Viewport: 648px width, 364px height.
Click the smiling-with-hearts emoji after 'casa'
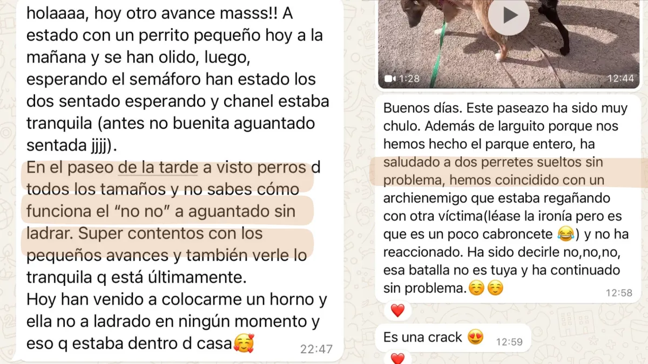pyautogui.click(x=244, y=341)
